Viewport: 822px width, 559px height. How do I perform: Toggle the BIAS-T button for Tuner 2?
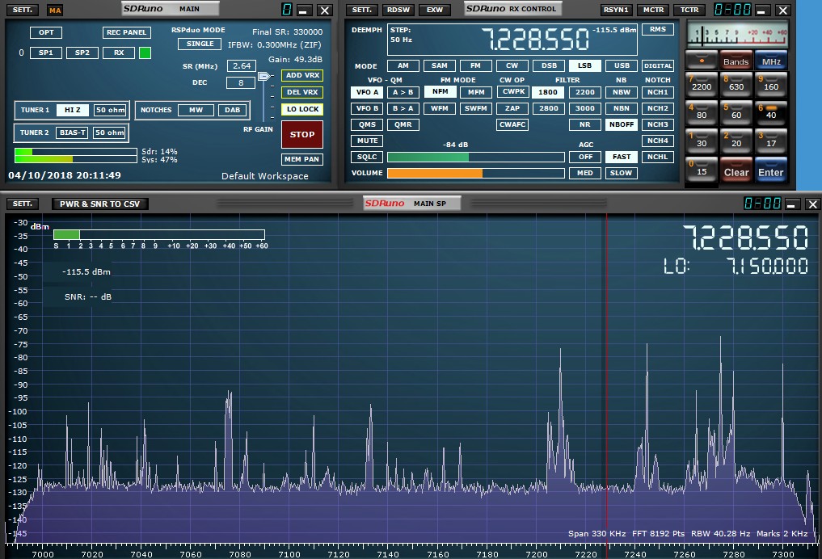point(73,132)
